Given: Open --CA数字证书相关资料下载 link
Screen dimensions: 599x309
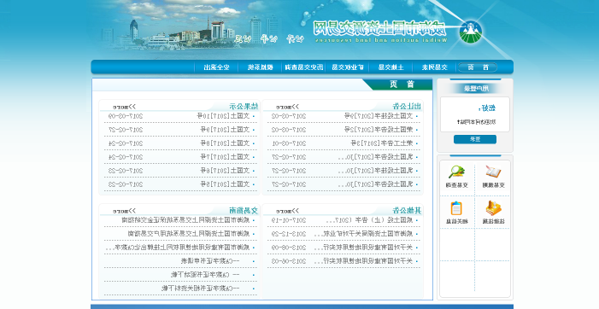Looking at the screenshot, I should [201, 289].
